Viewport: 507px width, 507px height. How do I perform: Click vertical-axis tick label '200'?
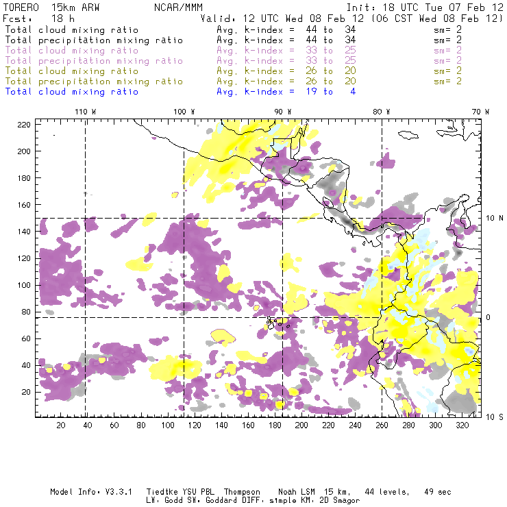point(24,151)
